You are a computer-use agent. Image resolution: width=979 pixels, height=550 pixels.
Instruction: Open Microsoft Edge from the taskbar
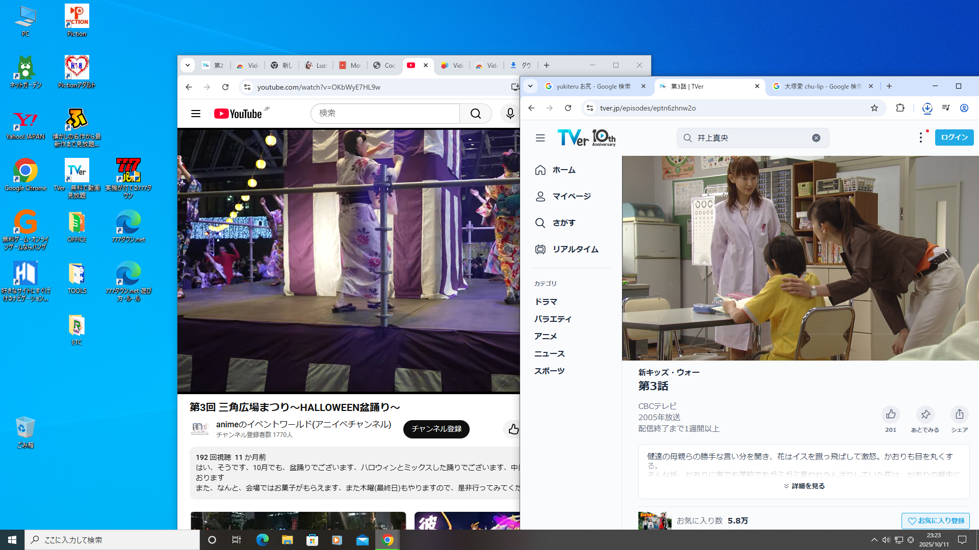tap(262, 540)
